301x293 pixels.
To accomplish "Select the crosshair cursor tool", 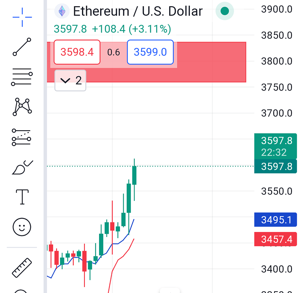I will click(22, 17).
